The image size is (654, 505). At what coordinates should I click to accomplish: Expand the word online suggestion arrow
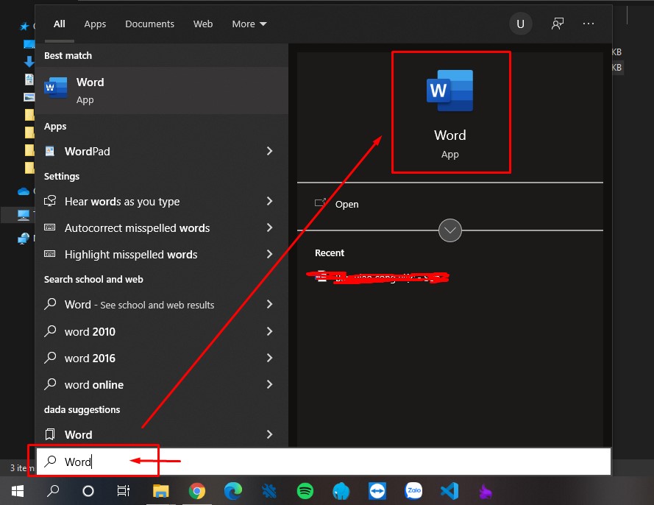point(269,384)
